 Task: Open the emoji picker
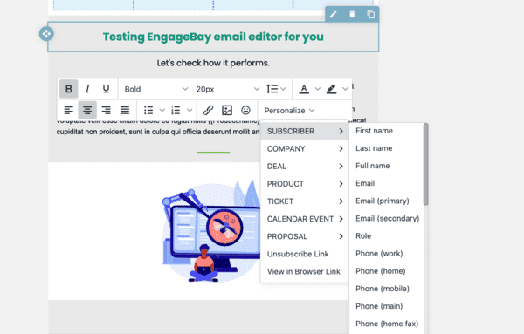(x=245, y=111)
